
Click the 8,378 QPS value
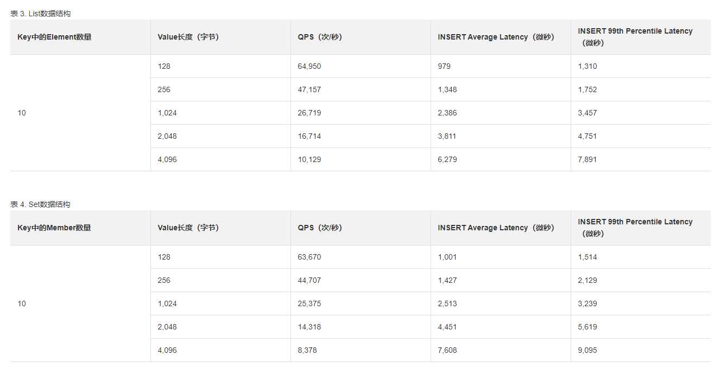(x=307, y=350)
